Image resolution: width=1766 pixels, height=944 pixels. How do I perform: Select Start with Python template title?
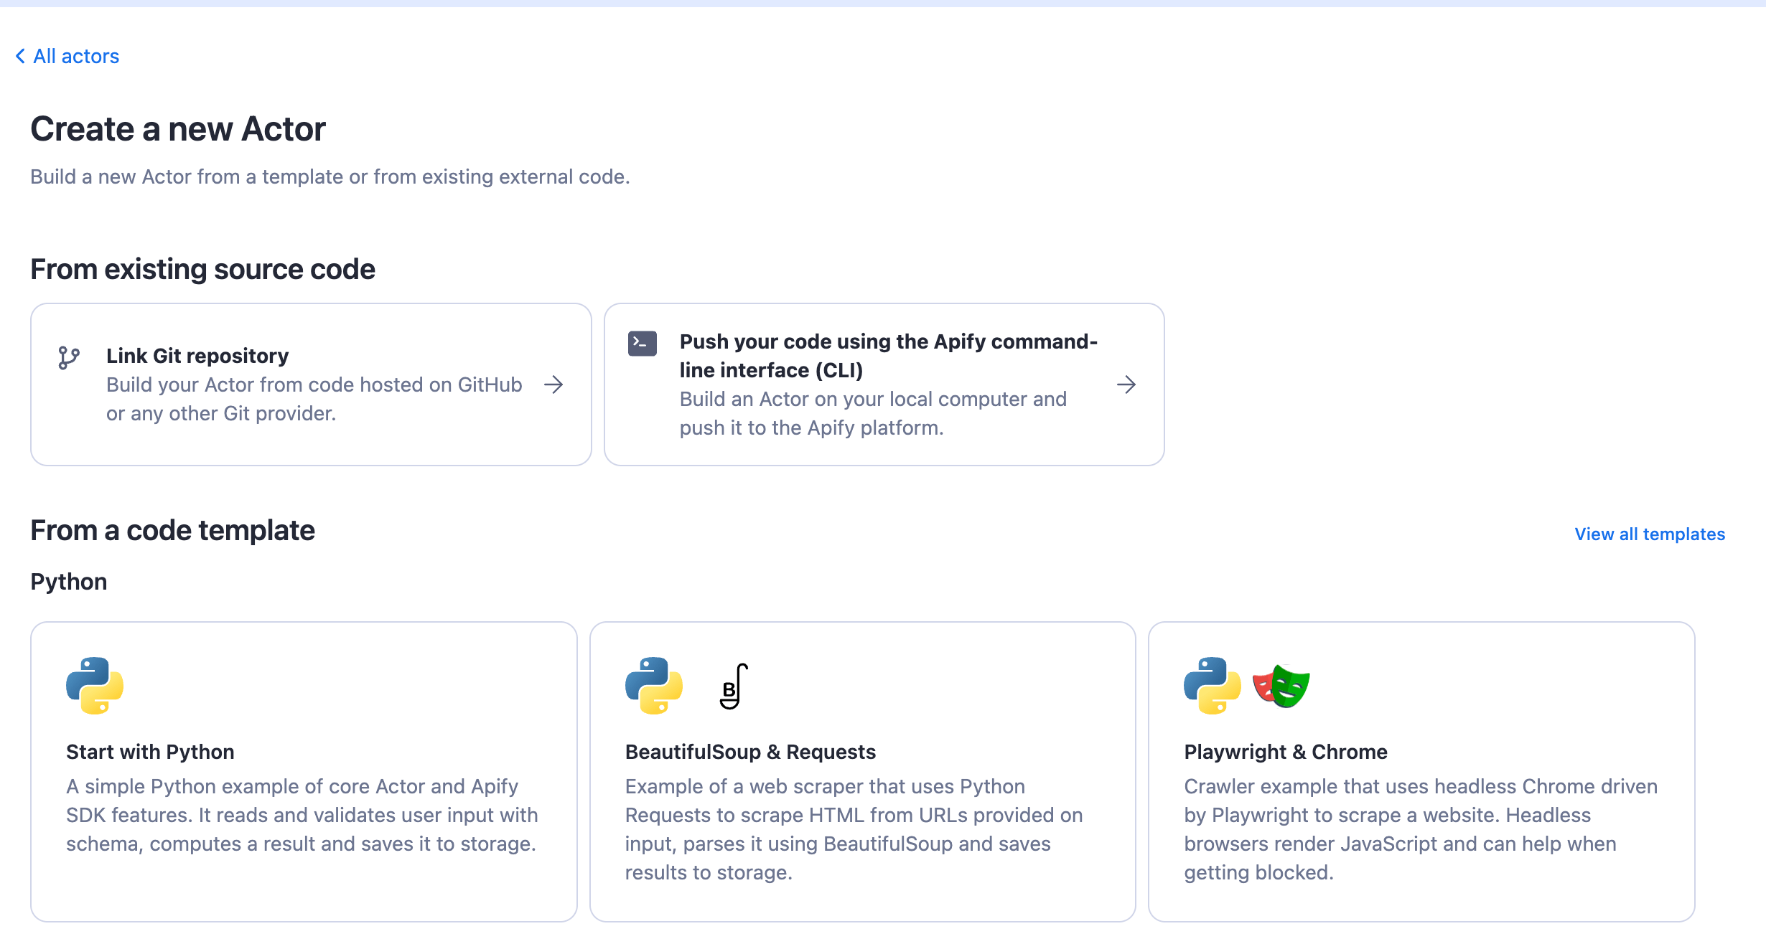150,752
